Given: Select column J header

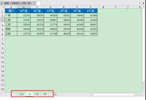Looking at the screenshot, I should pyautogui.click(x=128, y=7).
